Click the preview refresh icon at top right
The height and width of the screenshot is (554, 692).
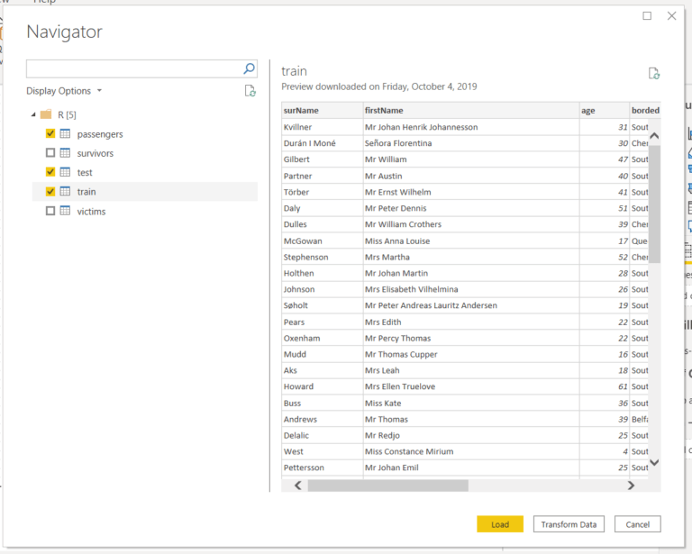point(654,74)
